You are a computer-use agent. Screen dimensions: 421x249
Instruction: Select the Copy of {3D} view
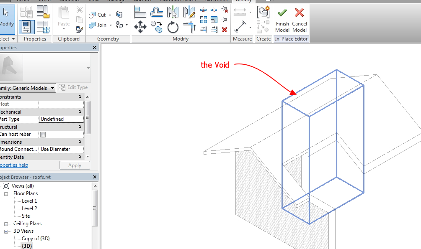pos(36,238)
